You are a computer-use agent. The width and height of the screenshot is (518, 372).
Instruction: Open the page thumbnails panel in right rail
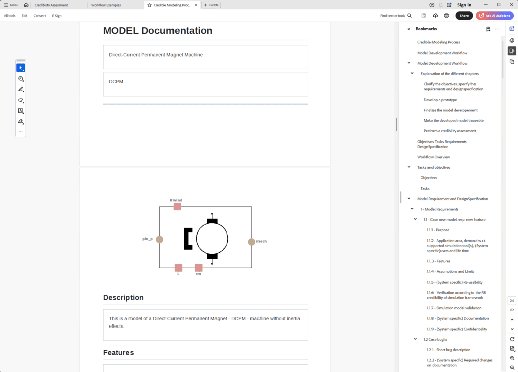click(512, 61)
